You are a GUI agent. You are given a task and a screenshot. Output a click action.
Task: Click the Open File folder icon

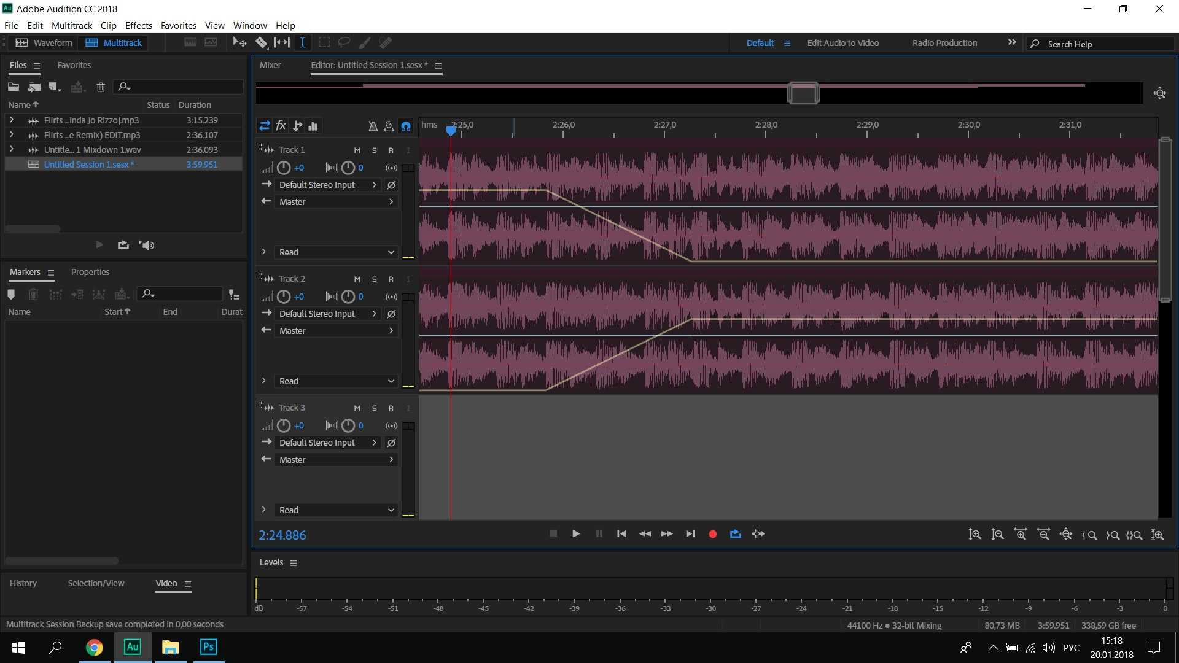click(x=14, y=87)
